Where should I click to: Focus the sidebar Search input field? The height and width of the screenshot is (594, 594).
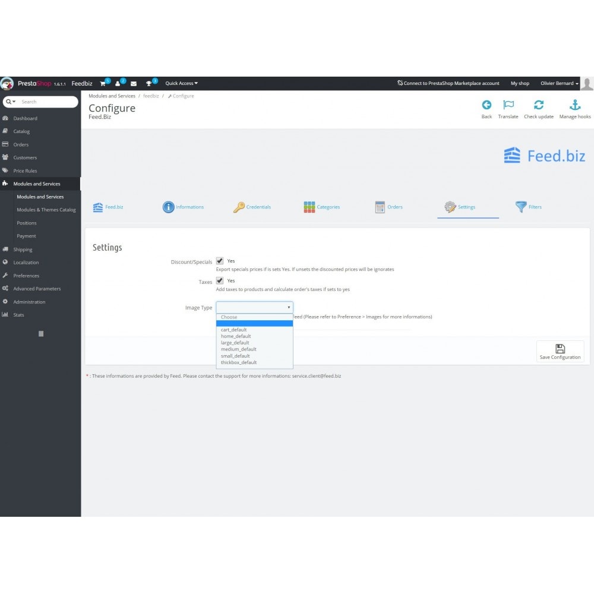pos(48,102)
